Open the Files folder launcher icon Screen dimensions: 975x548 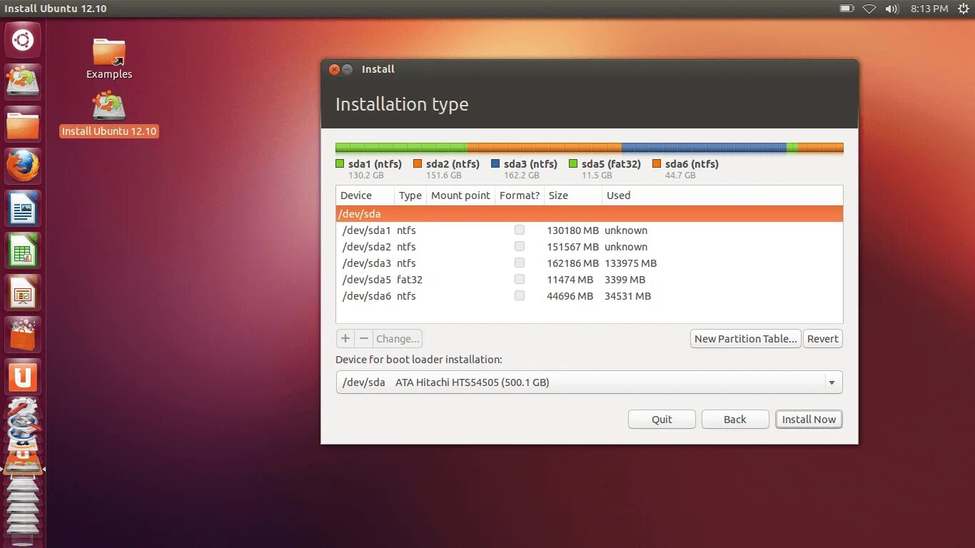(x=23, y=124)
